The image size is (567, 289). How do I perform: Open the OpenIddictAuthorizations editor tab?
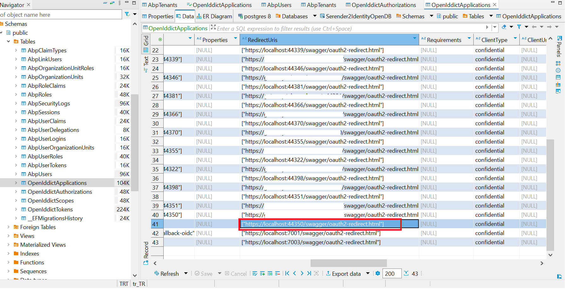381,5
